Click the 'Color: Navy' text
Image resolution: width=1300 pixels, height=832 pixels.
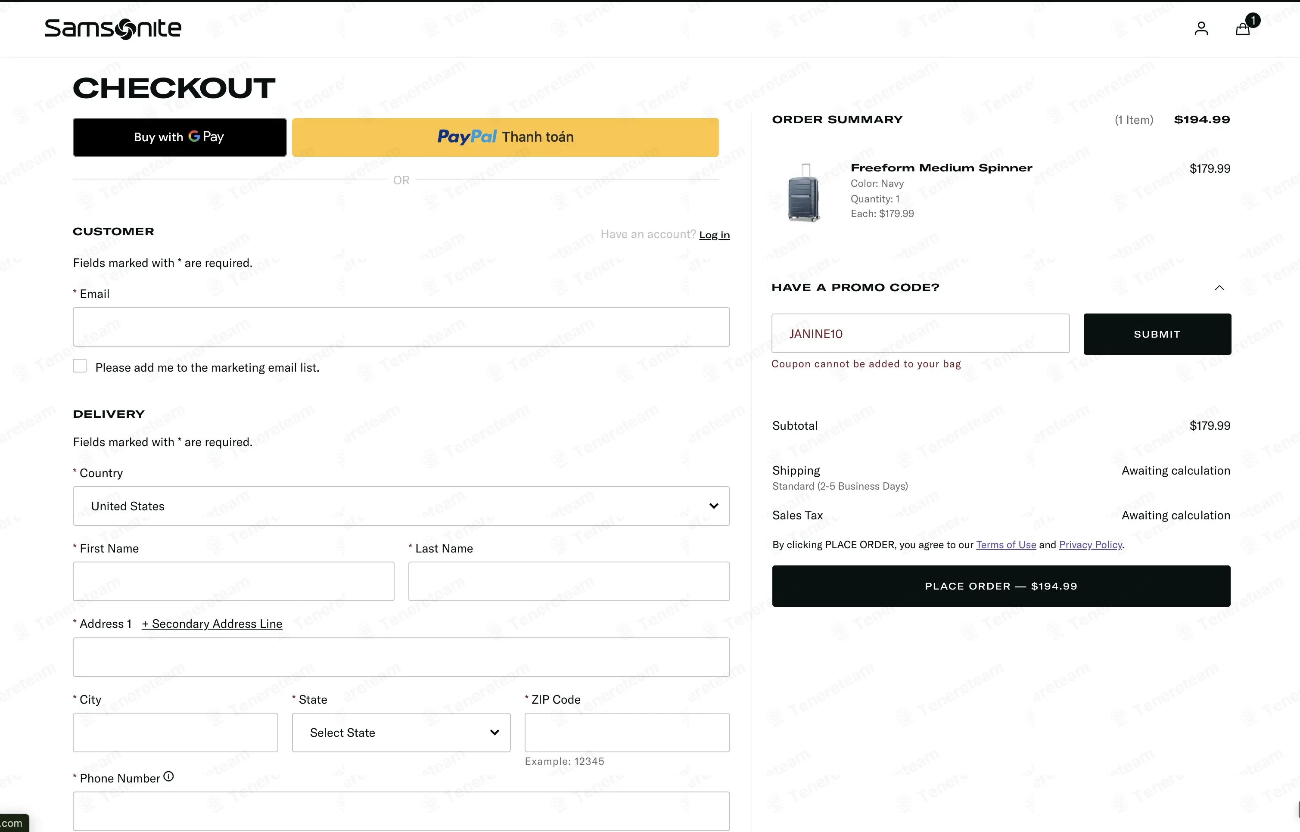pos(877,184)
